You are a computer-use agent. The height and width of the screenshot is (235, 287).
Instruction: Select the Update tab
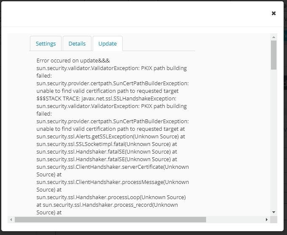point(107,43)
